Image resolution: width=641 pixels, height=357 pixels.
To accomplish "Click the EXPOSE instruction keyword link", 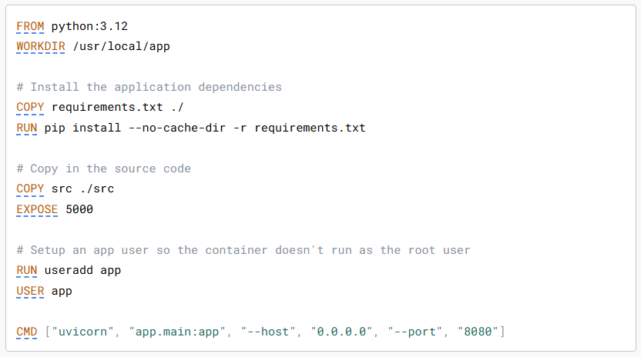I will click(37, 209).
